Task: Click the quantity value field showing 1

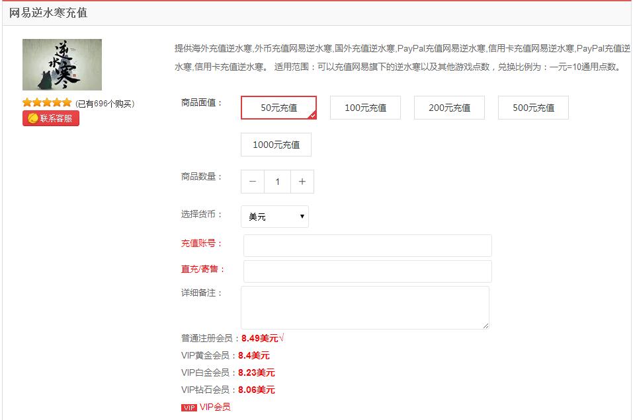Action: click(277, 182)
